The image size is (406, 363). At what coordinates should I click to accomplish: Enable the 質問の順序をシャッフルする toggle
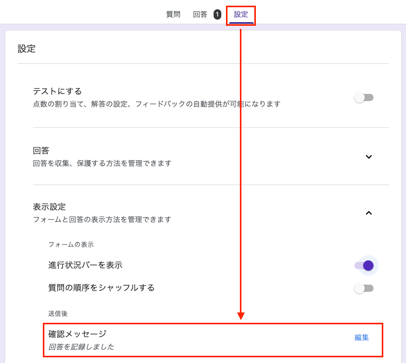[x=364, y=288]
